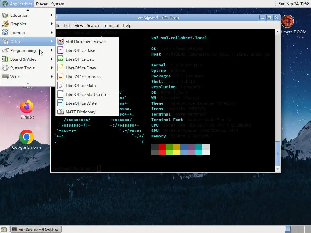Launch LibreOffice Writer icon
311x233 pixels.
pyautogui.click(x=60, y=103)
